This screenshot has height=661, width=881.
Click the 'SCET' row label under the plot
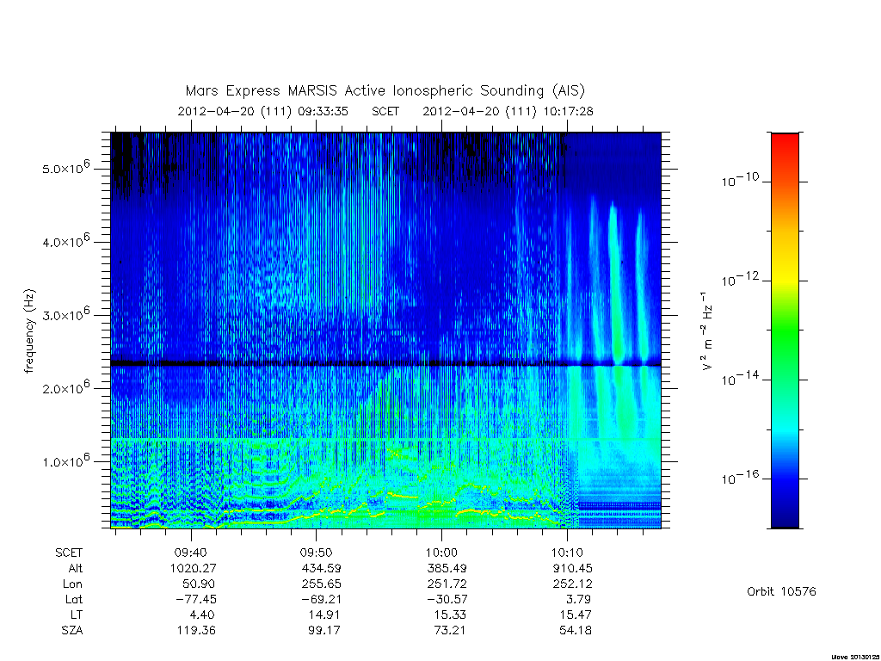69,553
